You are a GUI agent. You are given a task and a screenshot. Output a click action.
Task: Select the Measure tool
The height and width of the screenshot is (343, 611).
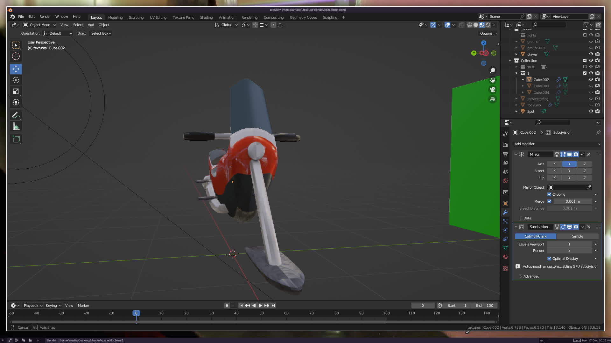coord(16,127)
